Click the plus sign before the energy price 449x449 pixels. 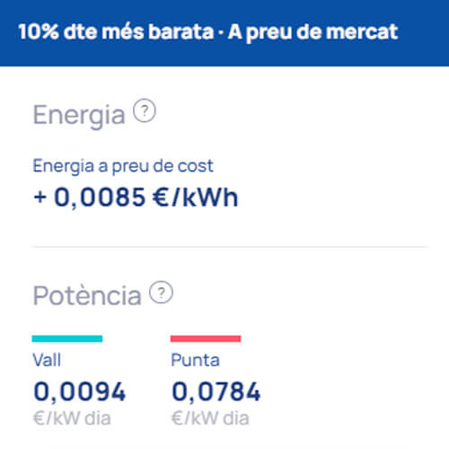[40, 198]
